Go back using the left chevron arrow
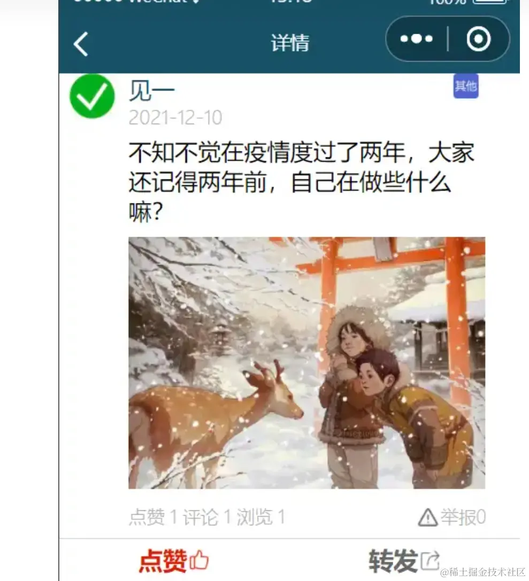529x581 pixels. 81,44
